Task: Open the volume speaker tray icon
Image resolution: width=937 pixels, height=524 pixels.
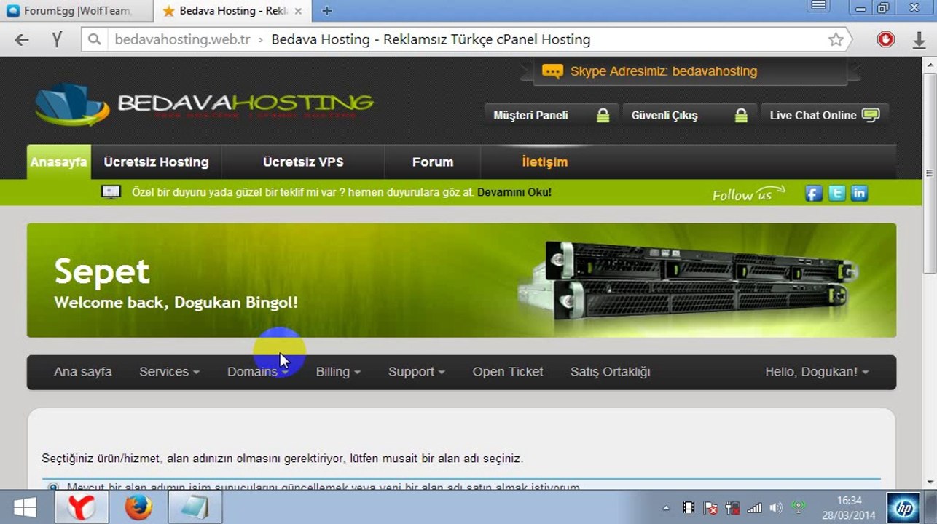Action: 776,508
